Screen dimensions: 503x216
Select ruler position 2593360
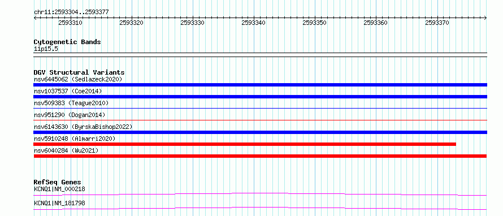pos(376,23)
